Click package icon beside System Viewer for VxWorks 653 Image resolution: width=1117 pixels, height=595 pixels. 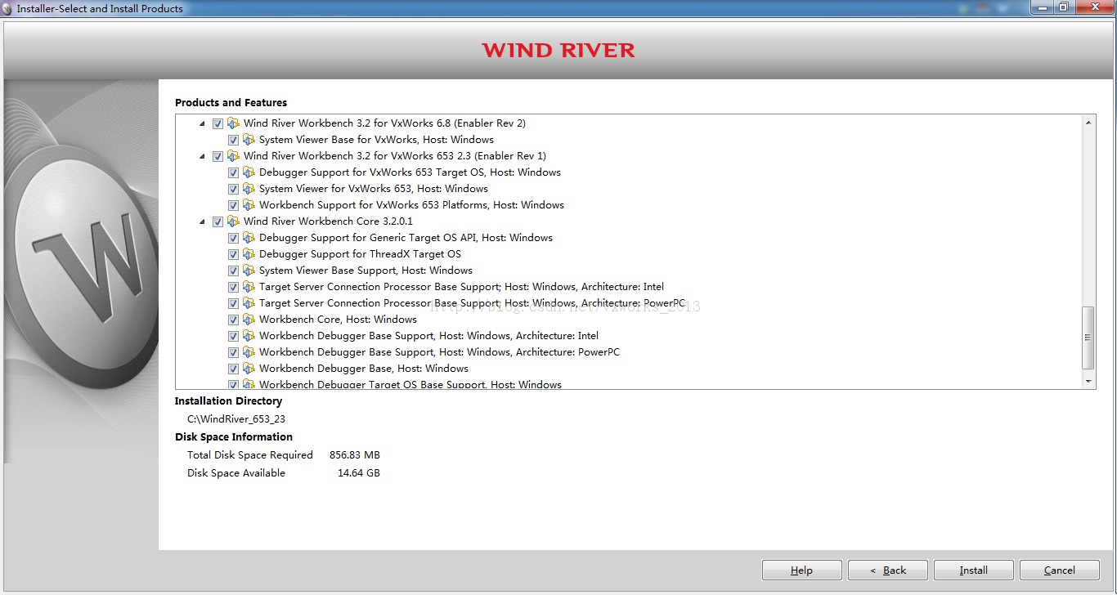249,189
